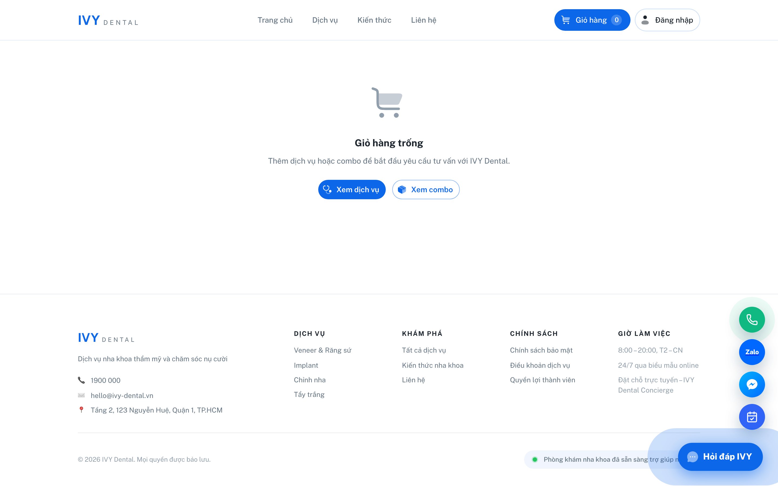Screen dimensions: 778x486
Task: Click the IVY Dental logo in footer
Action: (x=106, y=337)
